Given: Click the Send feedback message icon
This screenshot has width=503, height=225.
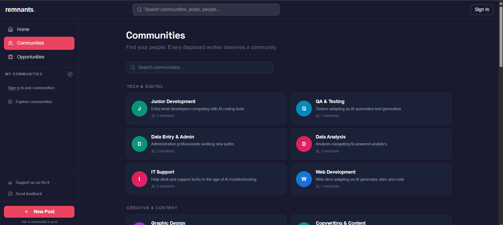Looking at the screenshot, I should tap(10, 194).
